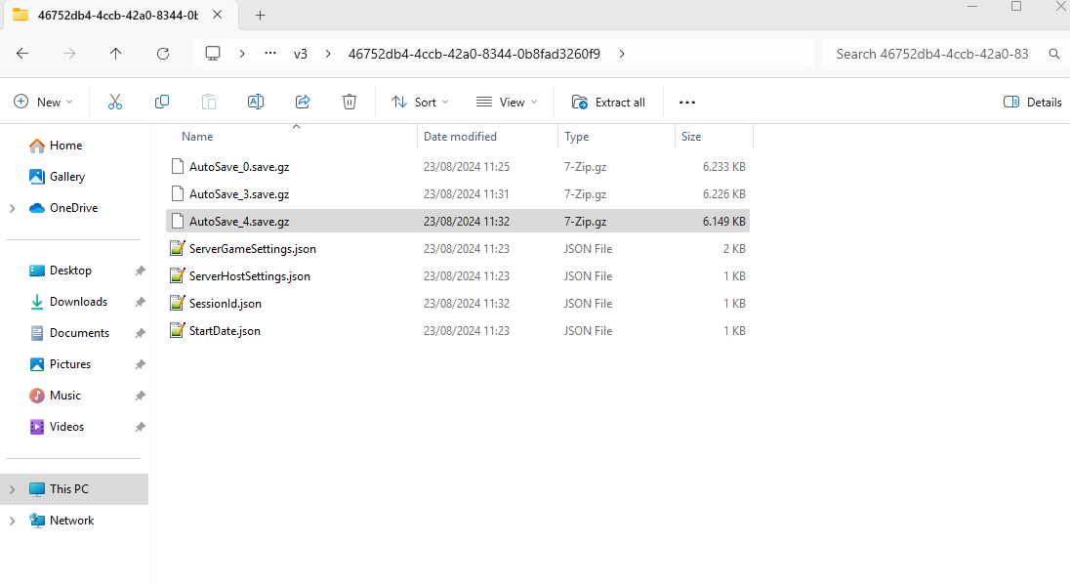The image size is (1070, 585).
Task: Open Downloads quick access folder
Action: pyautogui.click(x=78, y=302)
